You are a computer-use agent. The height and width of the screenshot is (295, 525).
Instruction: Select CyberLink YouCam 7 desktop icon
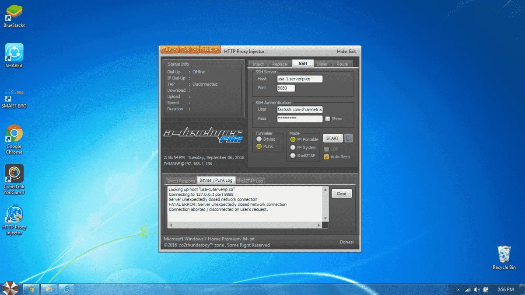(14, 180)
